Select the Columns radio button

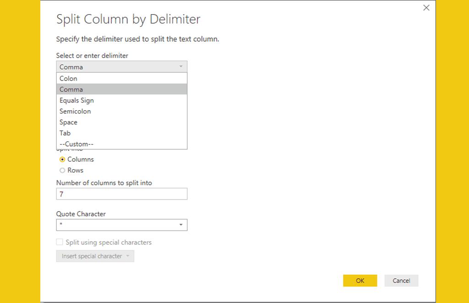(x=63, y=159)
